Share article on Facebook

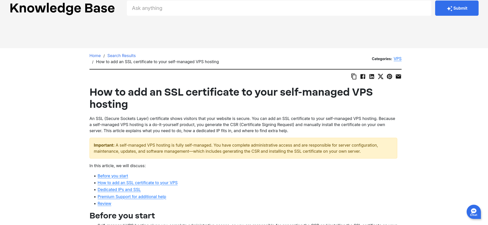coord(363,76)
